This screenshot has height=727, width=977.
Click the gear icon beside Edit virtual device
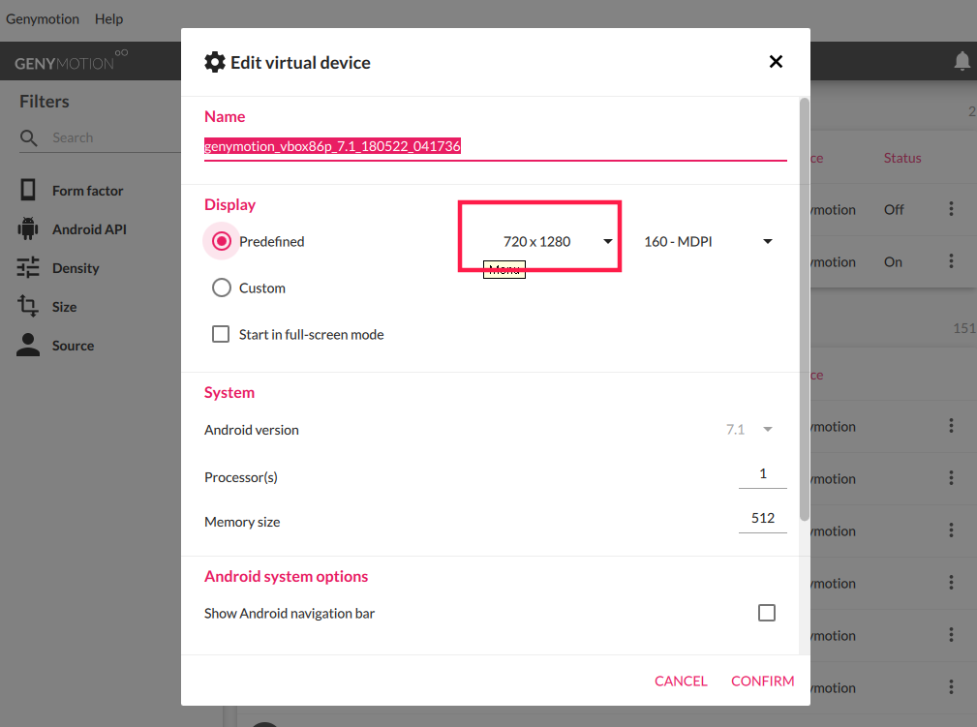pyautogui.click(x=215, y=62)
